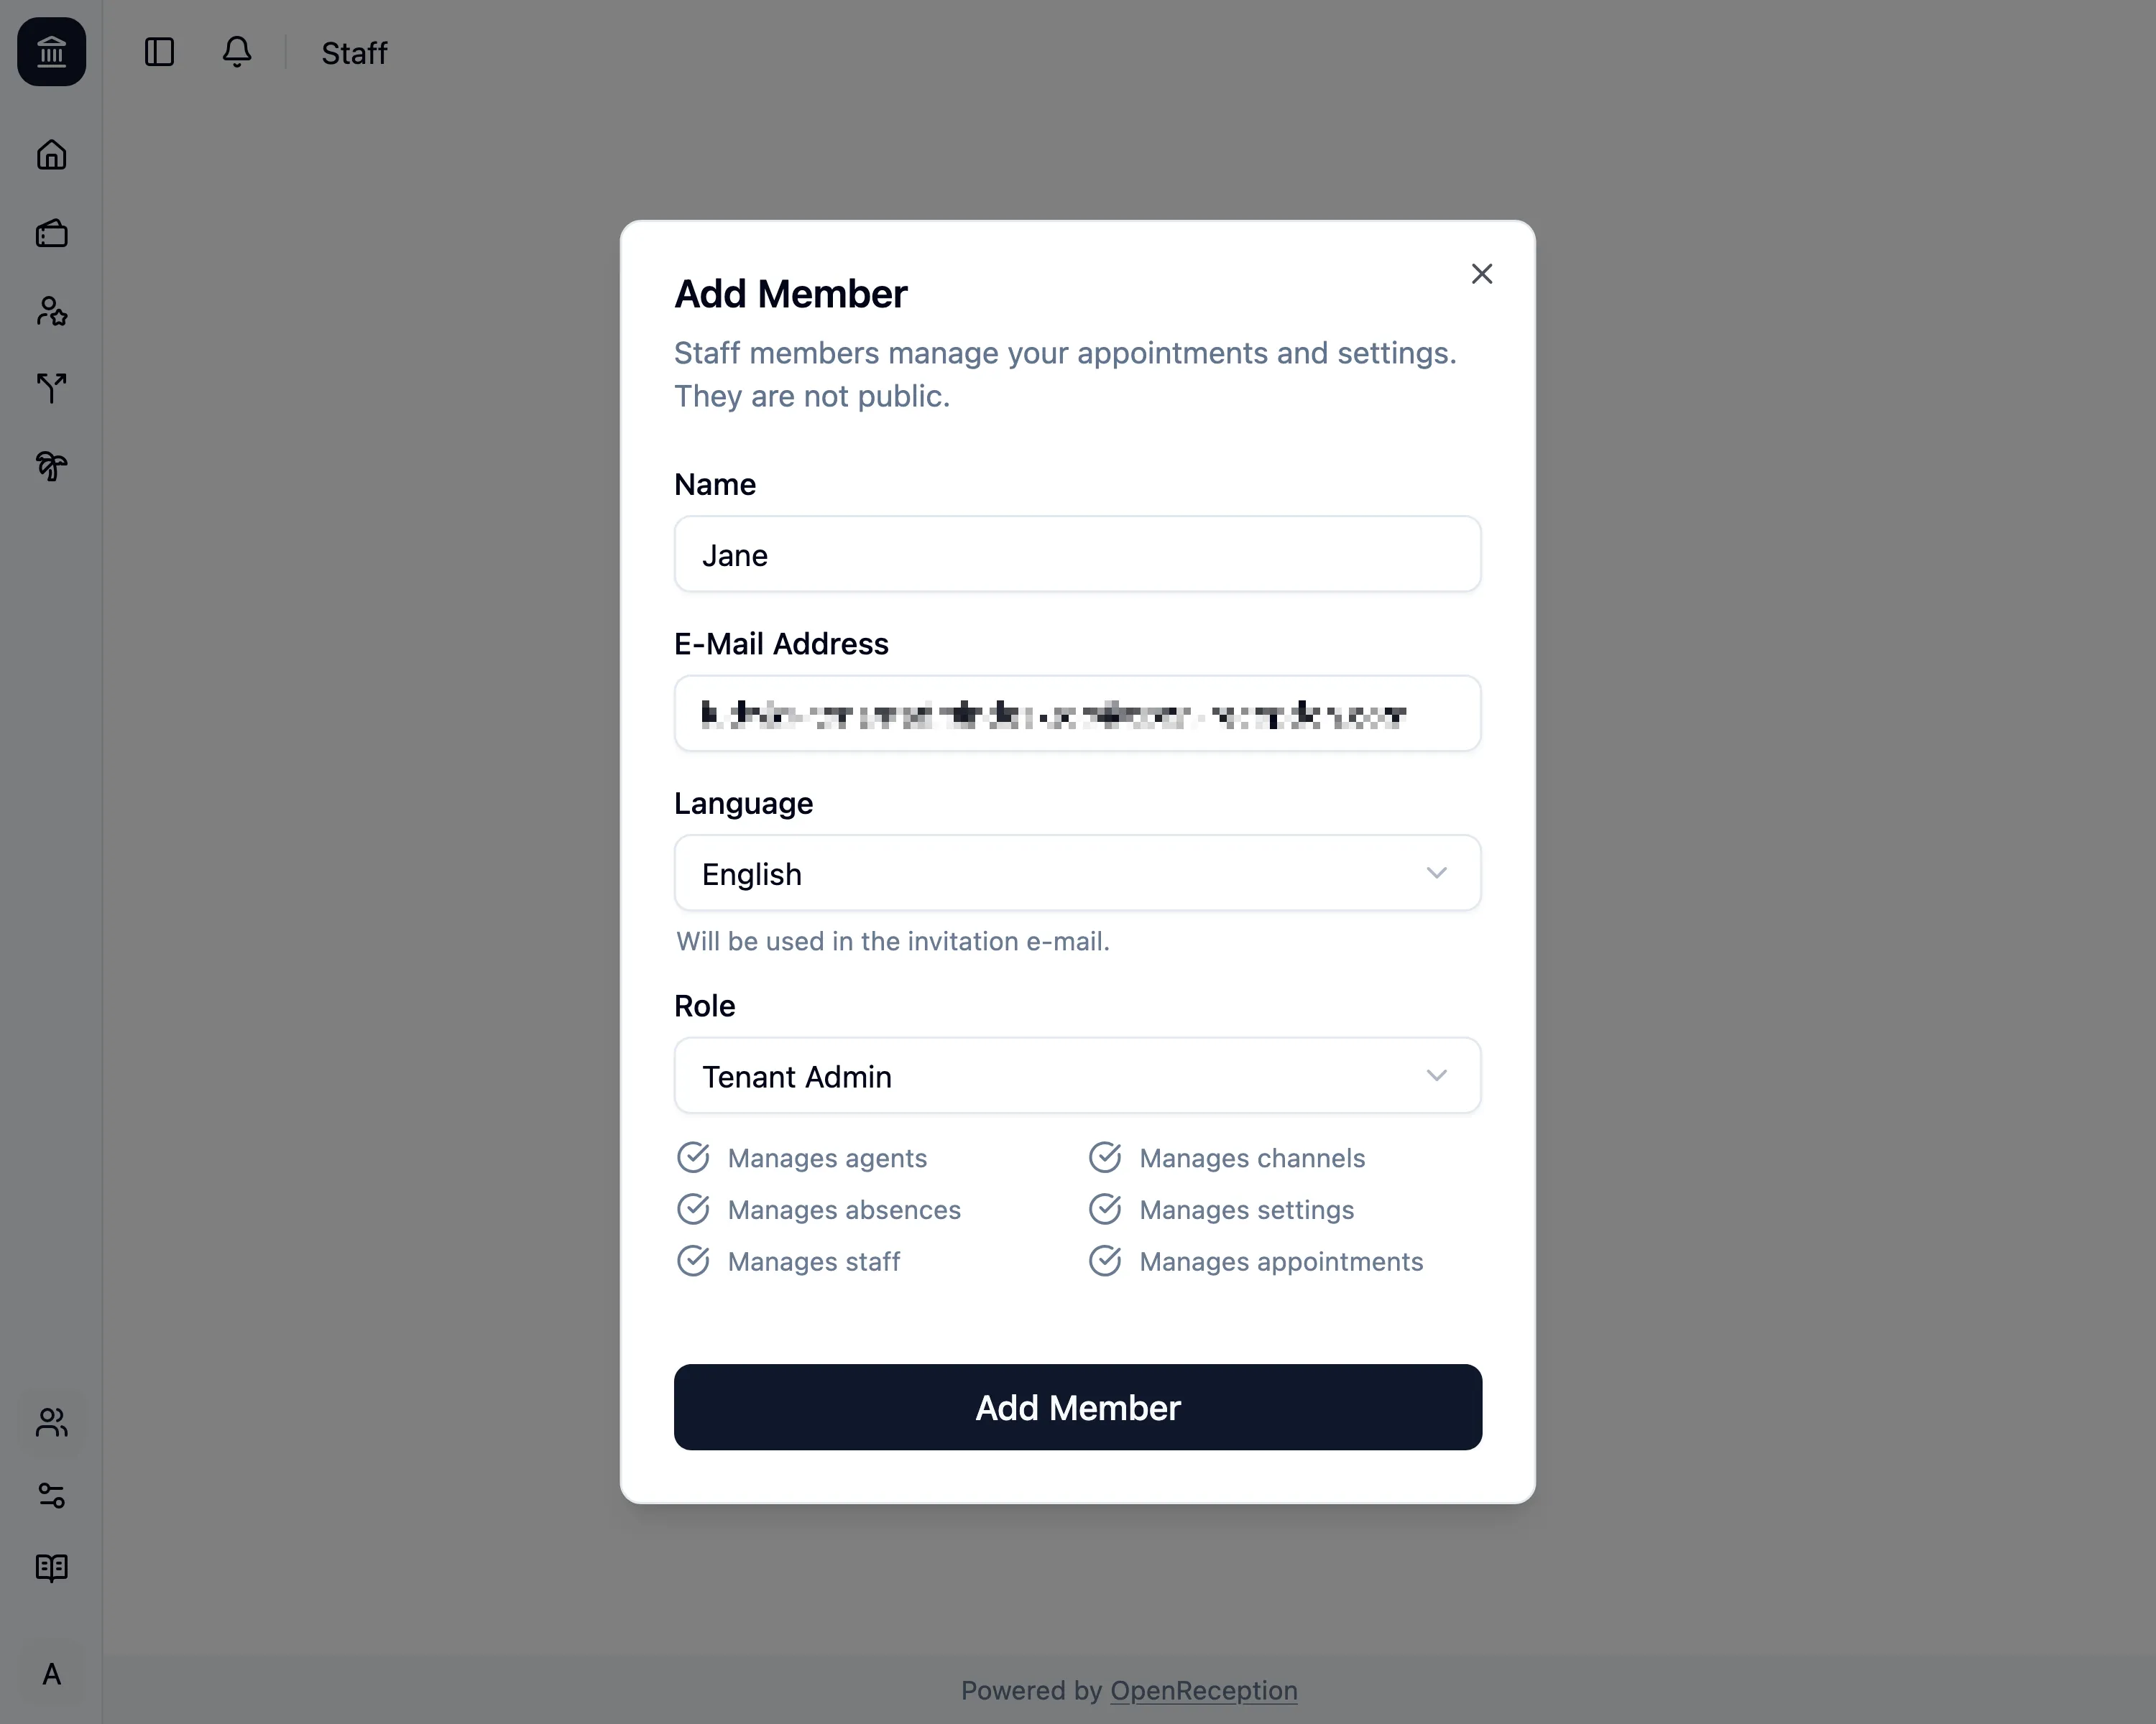The height and width of the screenshot is (1724, 2156).
Task: Expand the Role dropdown showing Tenant Admin
Action: [1077, 1075]
